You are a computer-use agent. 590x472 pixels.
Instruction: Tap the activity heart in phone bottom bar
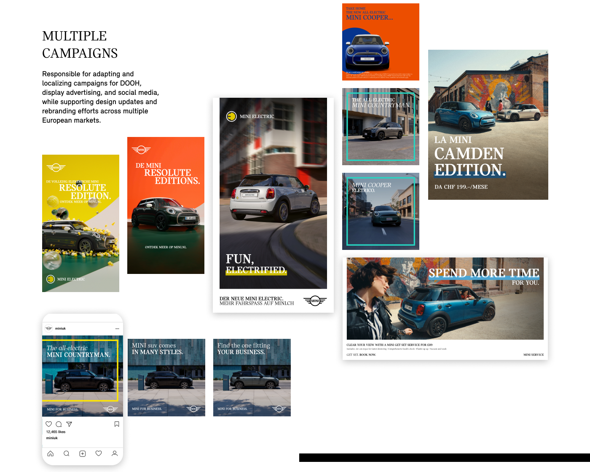(x=99, y=453)
